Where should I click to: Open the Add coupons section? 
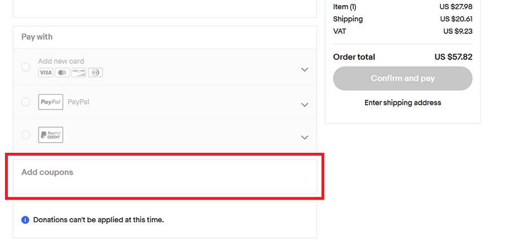tap(47, 173)
